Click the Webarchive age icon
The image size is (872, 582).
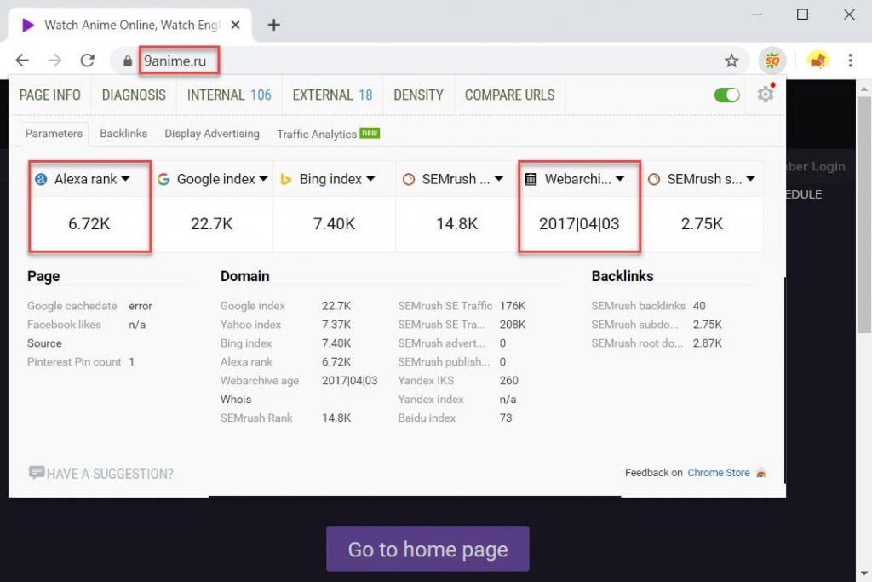(x=531, y=179)
